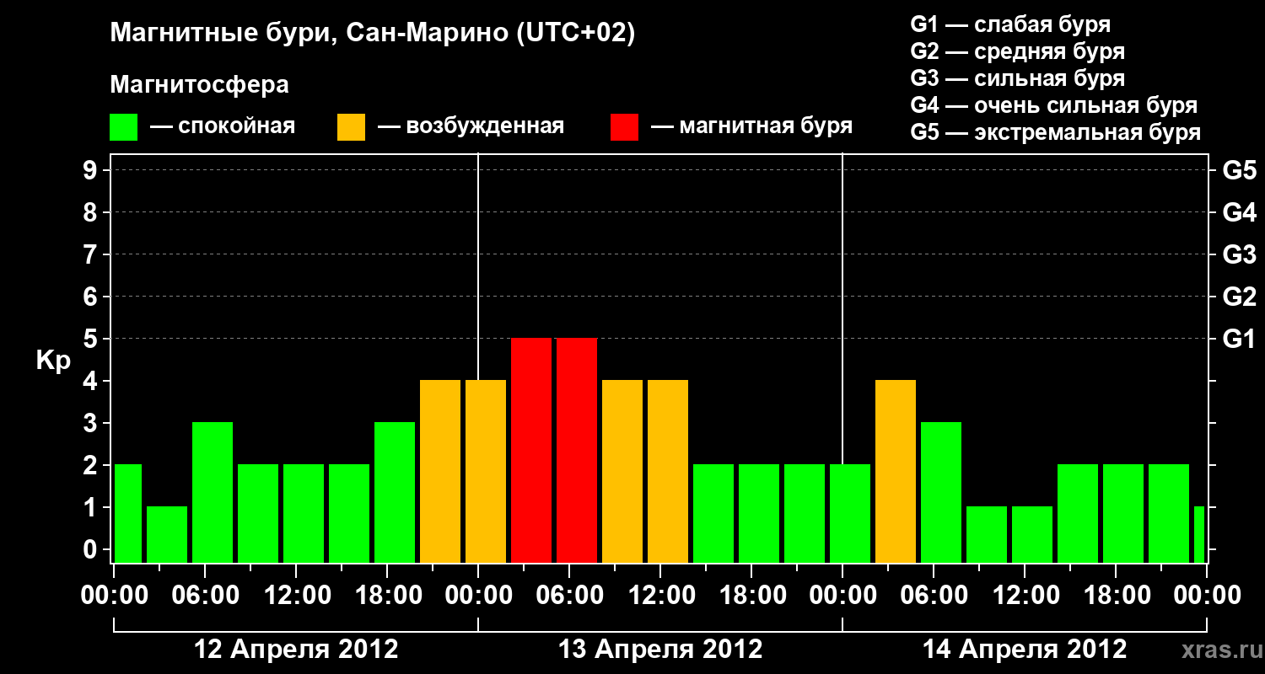Click the right-axis 'G1' storm level marker
Viewport: 1265px width, 674px height.
[1239, 339]
